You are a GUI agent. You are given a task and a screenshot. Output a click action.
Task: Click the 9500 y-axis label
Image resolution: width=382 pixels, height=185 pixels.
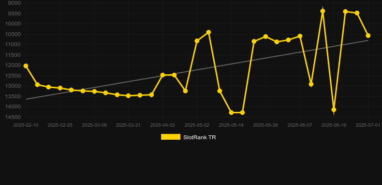click(x=15, y=13)
